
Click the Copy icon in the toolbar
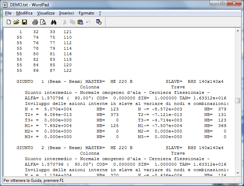click(x=72, y=22)
